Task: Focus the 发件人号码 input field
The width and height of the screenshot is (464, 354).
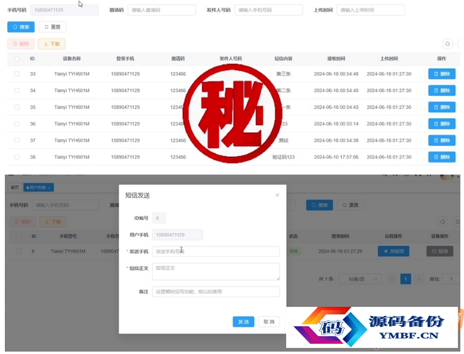Action: (269, 10)
